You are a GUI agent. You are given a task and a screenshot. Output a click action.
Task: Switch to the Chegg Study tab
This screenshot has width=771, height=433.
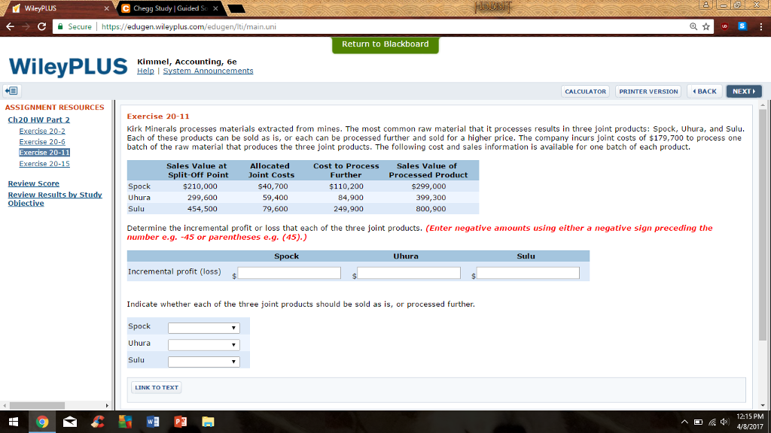click(169, 8)
